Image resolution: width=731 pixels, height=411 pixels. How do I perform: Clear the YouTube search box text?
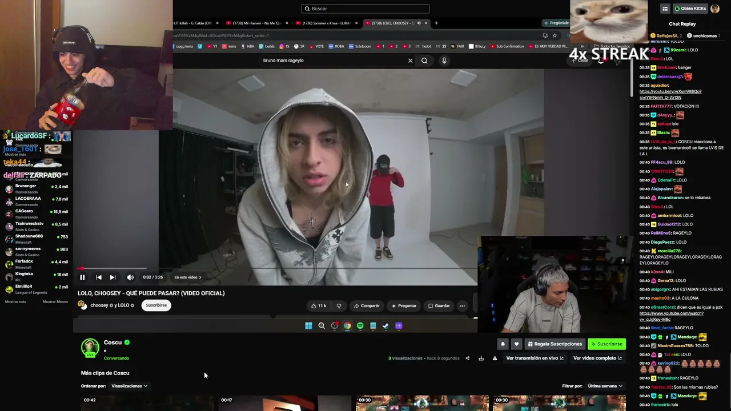pyautogui.click(x=410, y=61)
